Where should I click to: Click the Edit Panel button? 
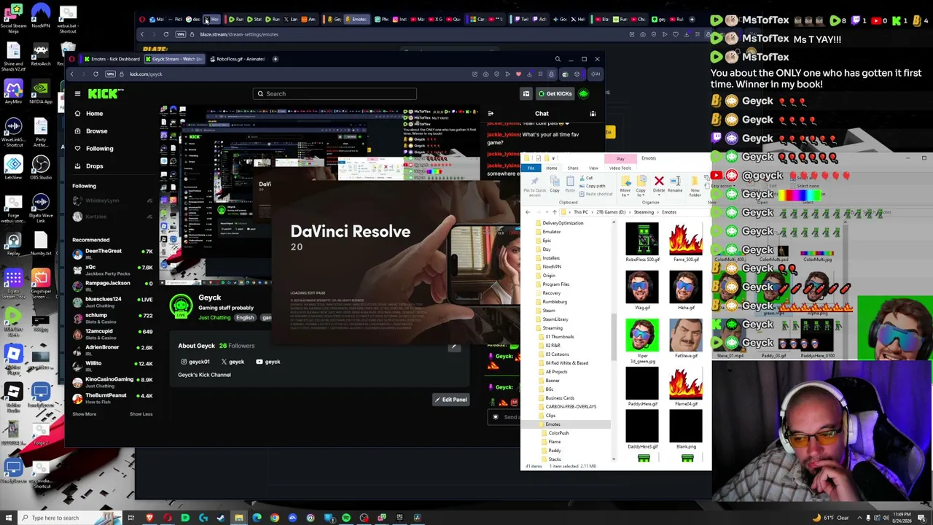tap(450, 400)
